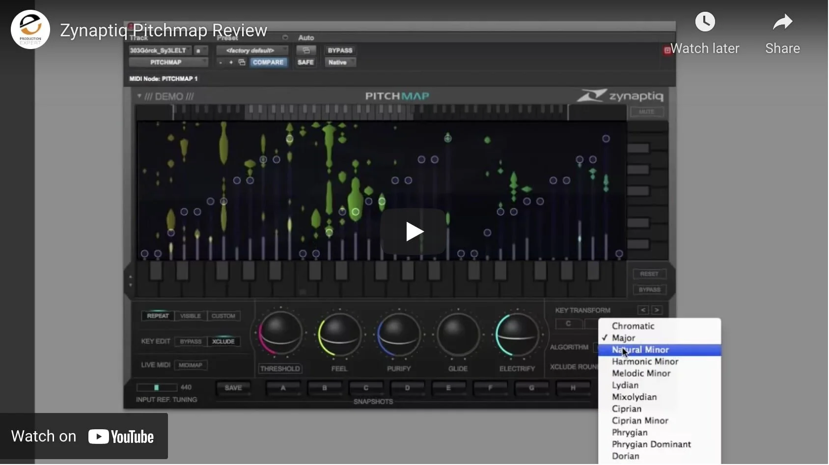This screenshot has height=465, width=829.
Task: Select Ciprian from the scale menu
Action: (x=660, y=409)
